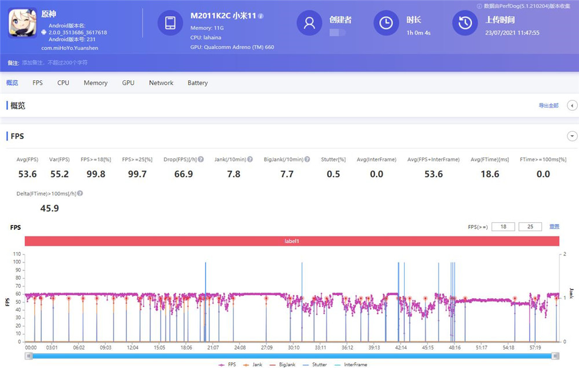Image resolution: width=579 pixels, height=368 pixels.
Task: Click the right handle of the time range slider
Action: (555, 356)
